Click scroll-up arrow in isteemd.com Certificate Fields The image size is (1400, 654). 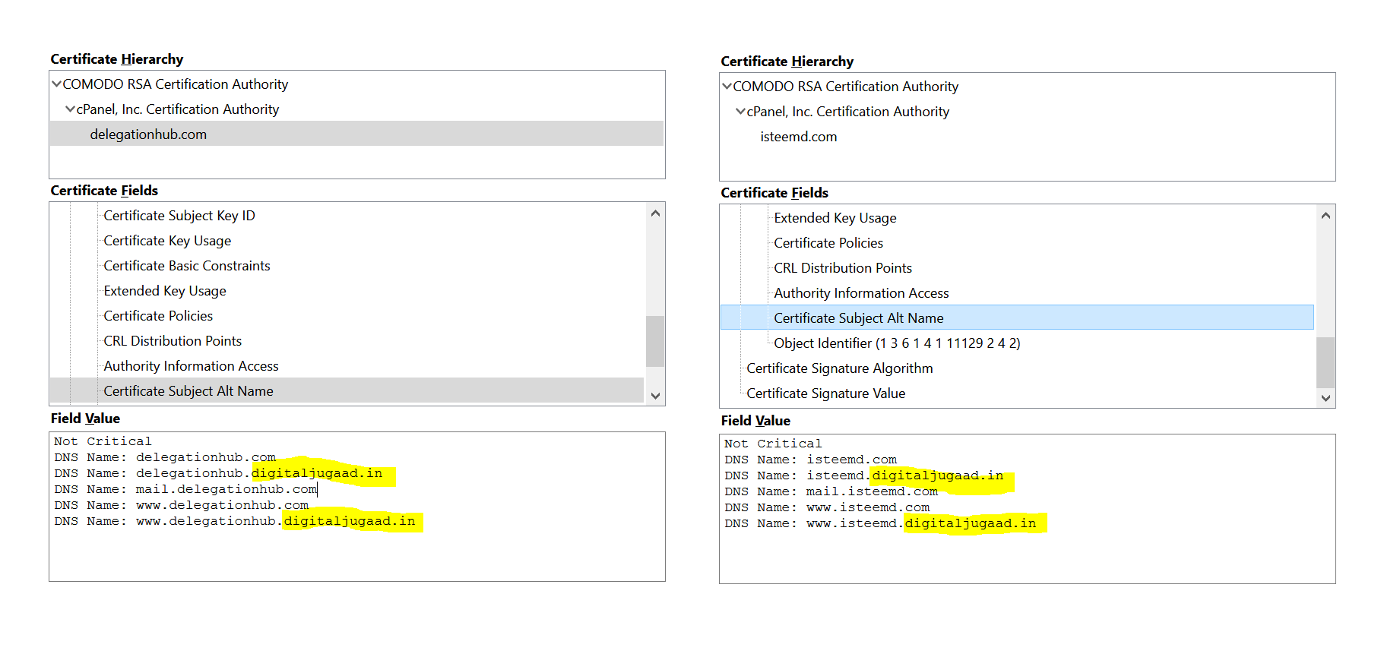coord(1326,216)
